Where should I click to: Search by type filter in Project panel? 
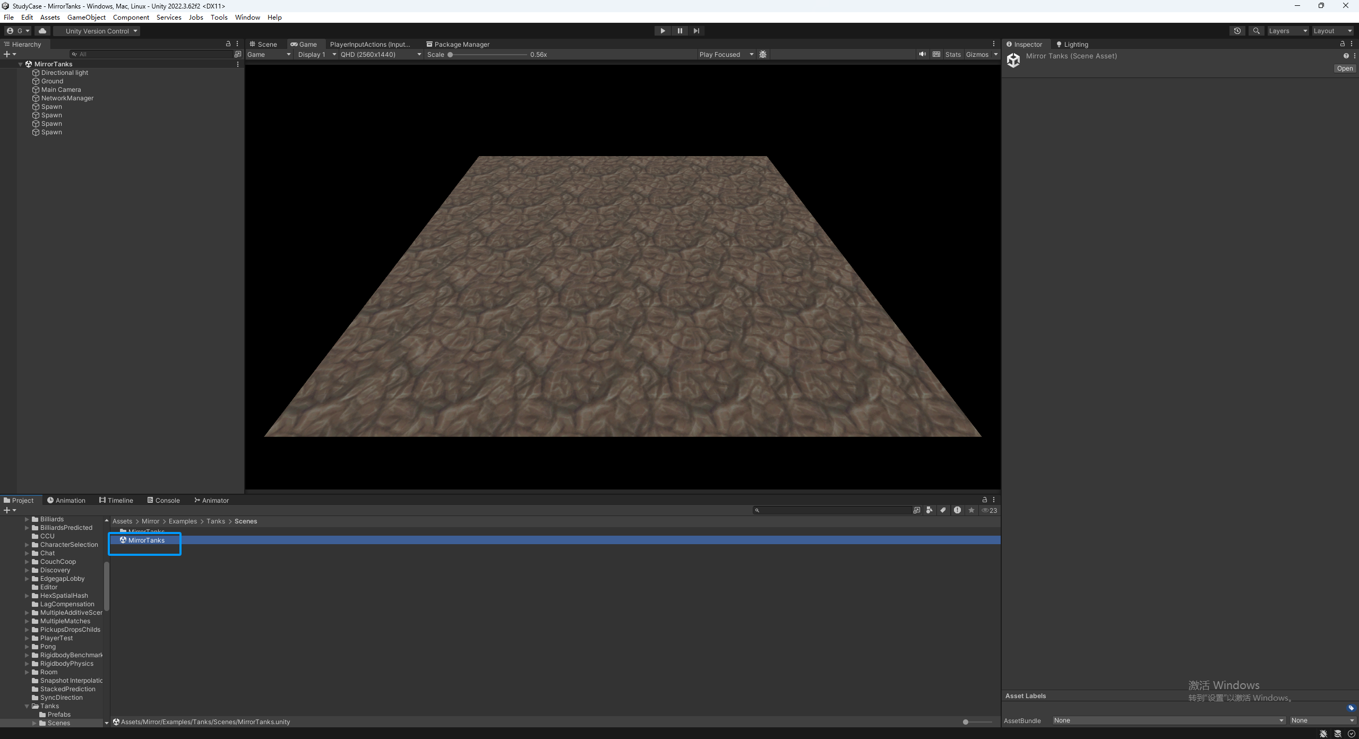929,510
